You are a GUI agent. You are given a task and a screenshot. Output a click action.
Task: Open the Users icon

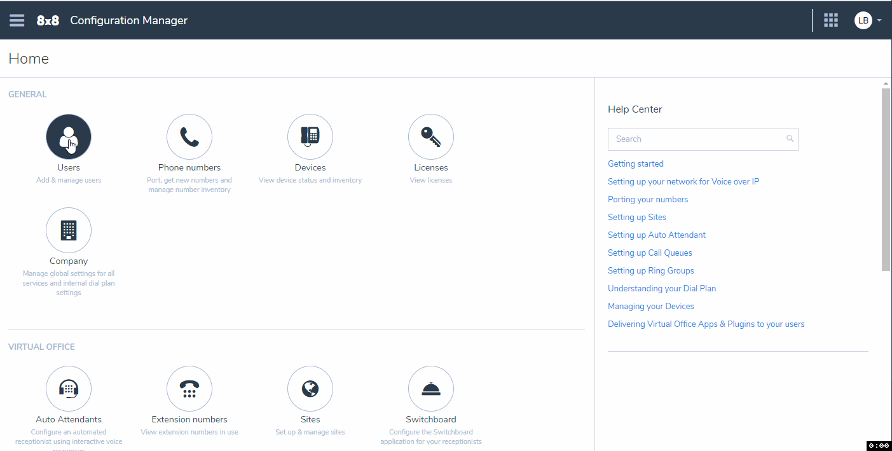[69, 137]
